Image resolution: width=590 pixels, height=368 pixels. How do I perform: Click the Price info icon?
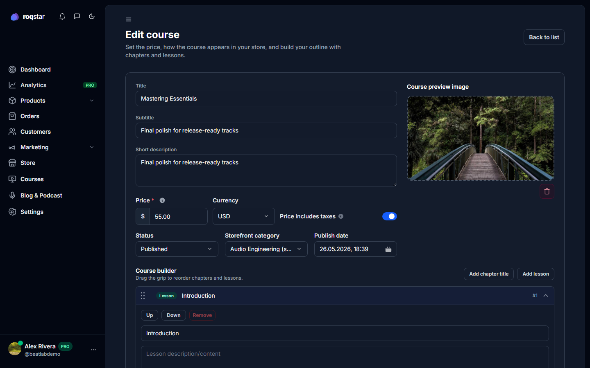coord(162,200)
